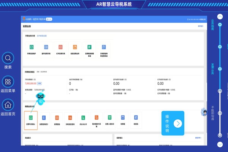Click the small button beside 7,000,000.00
This screenshot has height=152, width=228.
[x=40, y=84]
